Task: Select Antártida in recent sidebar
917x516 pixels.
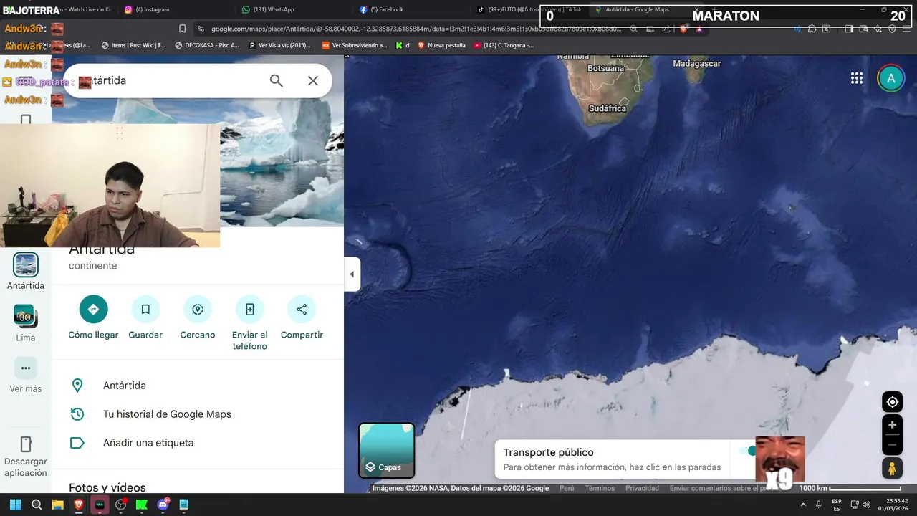Action: 26,272
